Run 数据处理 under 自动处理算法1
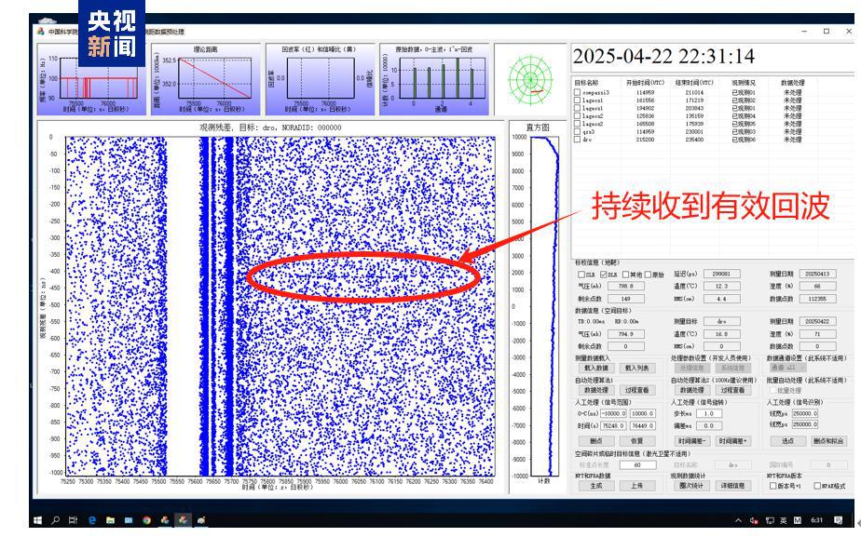Screen dimensions: 861x537 [x=595, y=390]
